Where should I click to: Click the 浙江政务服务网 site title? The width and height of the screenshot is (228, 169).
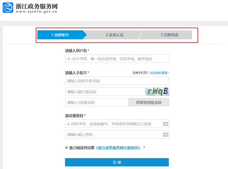tap(36, 6)
